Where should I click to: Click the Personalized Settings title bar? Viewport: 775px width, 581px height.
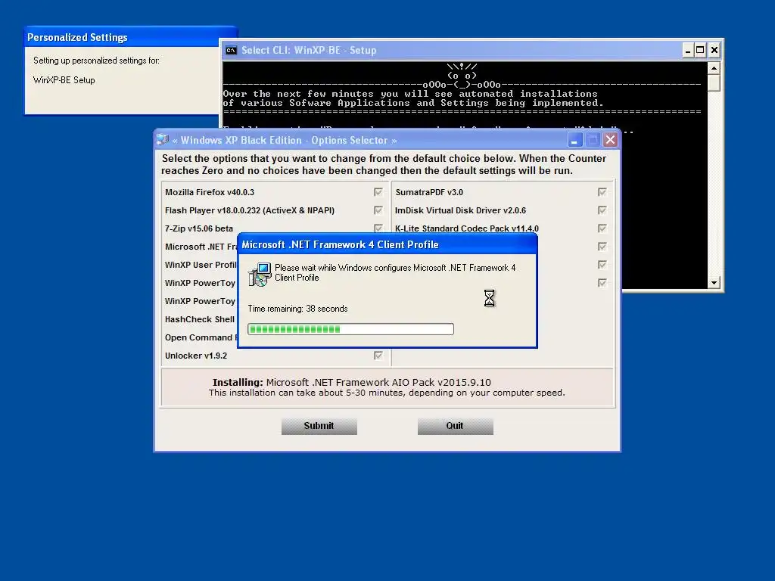click(x=130, y=37)
